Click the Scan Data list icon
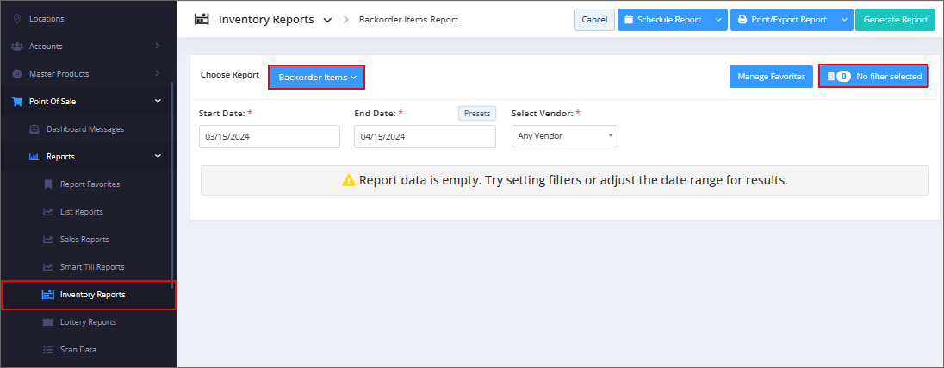 click(x=47, y=350)
